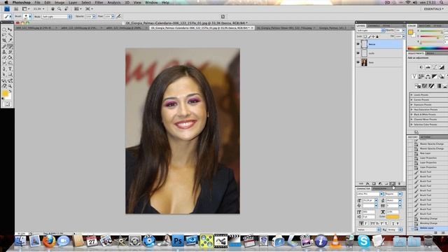The image size is (448, 252).
Task: Select the Elliptical Marquee tool
Action: pos(4,29)
